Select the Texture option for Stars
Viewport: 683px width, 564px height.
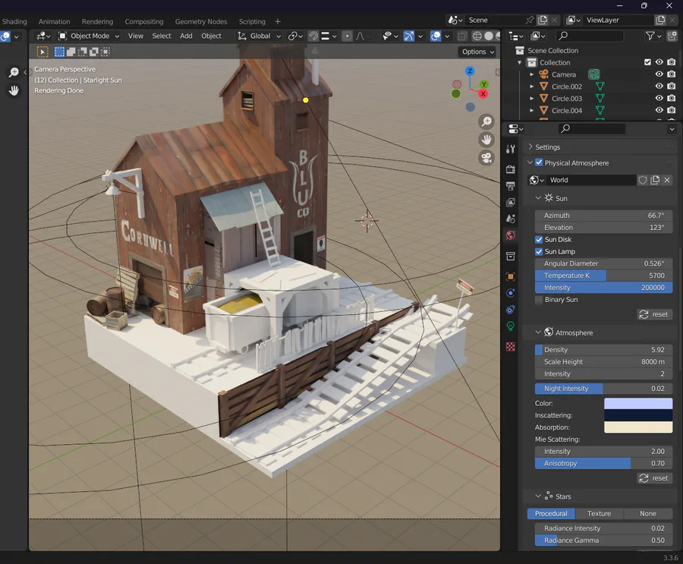coord(599,514)
